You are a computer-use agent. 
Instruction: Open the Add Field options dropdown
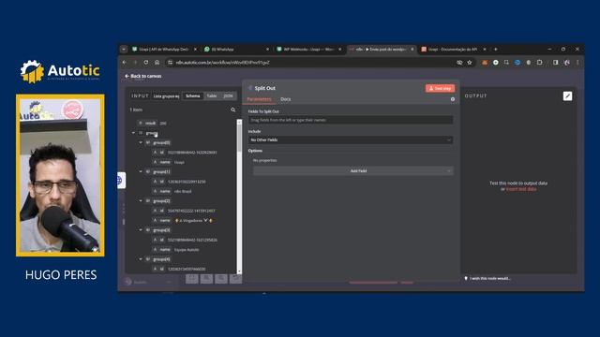tap(353, 170)
